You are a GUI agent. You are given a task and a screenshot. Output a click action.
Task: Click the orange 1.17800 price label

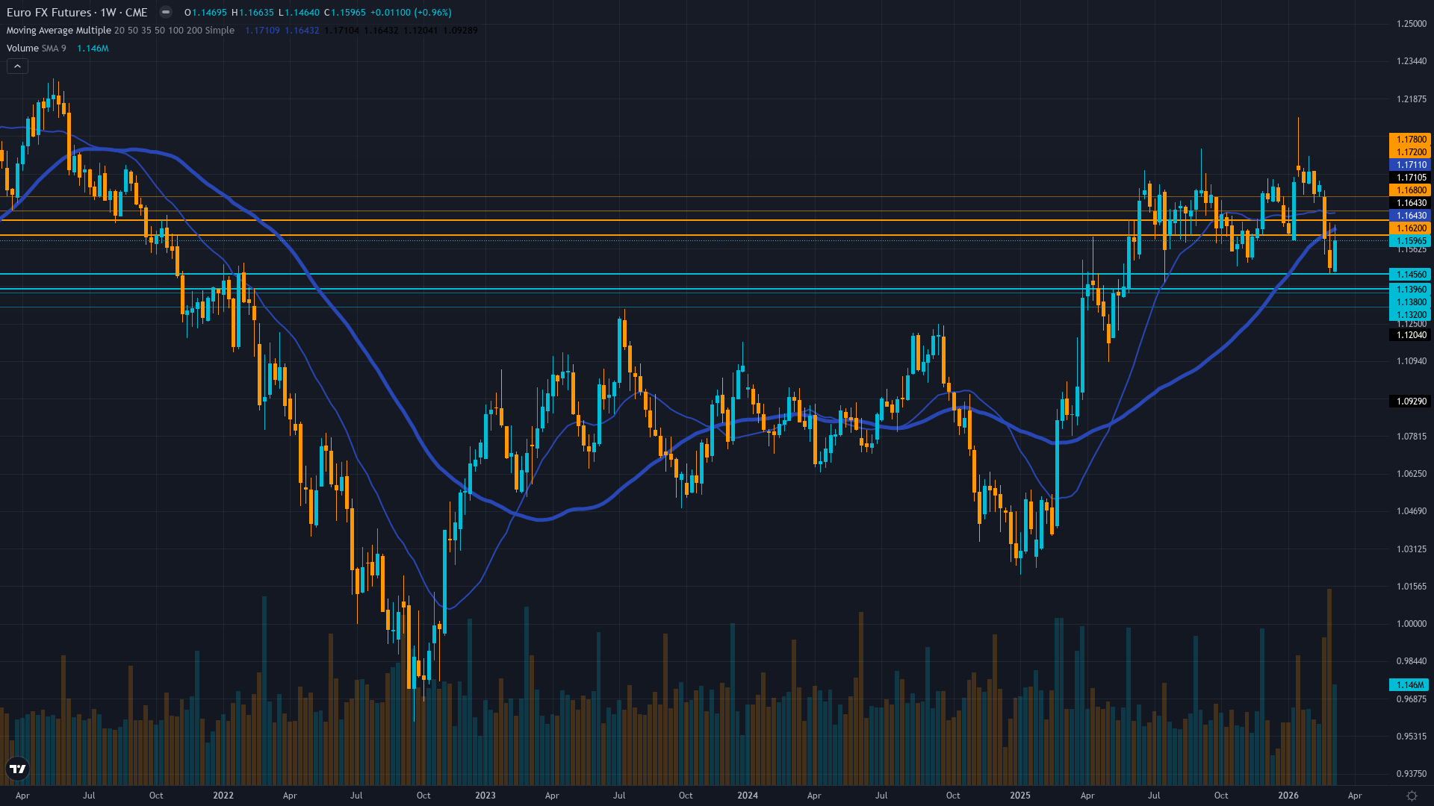tap(1410, 140)
